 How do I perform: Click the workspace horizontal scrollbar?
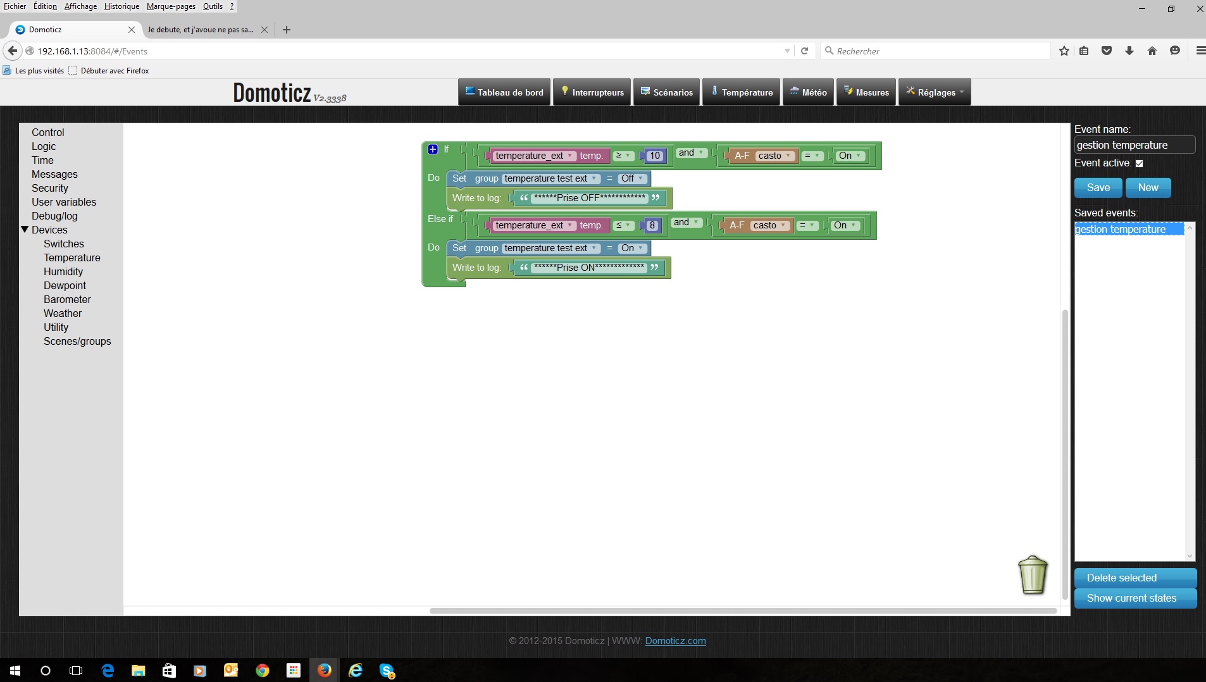[x=743, y=611]
